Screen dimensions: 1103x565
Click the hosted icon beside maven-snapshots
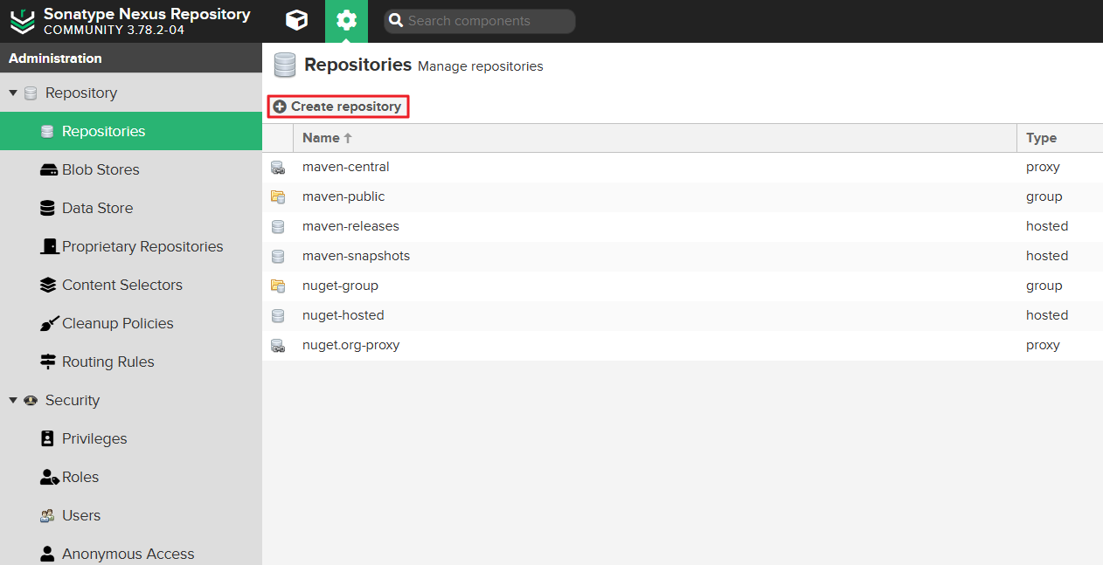tap(278, 256)
